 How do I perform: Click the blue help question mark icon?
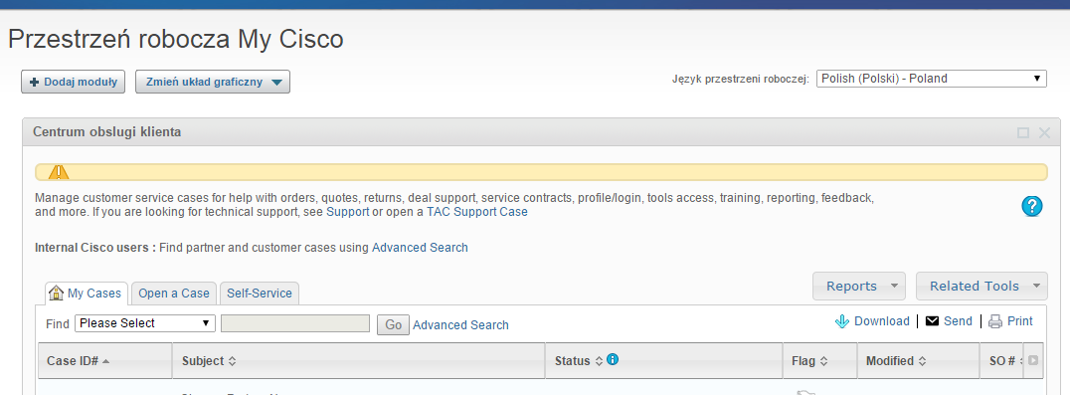1032,205
